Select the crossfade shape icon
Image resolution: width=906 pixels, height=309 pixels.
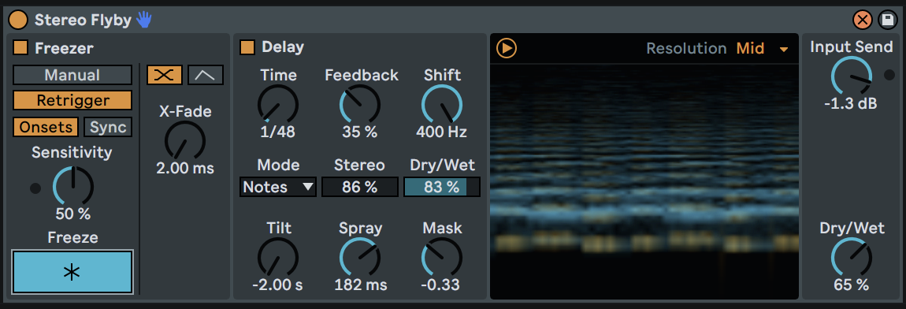[x=165, y=75]
